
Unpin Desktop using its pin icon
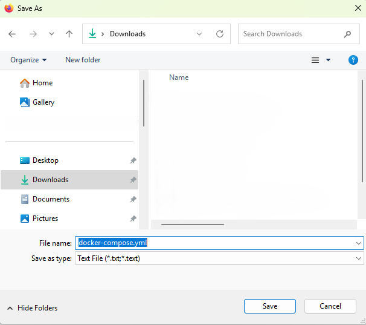coord(133,160)
